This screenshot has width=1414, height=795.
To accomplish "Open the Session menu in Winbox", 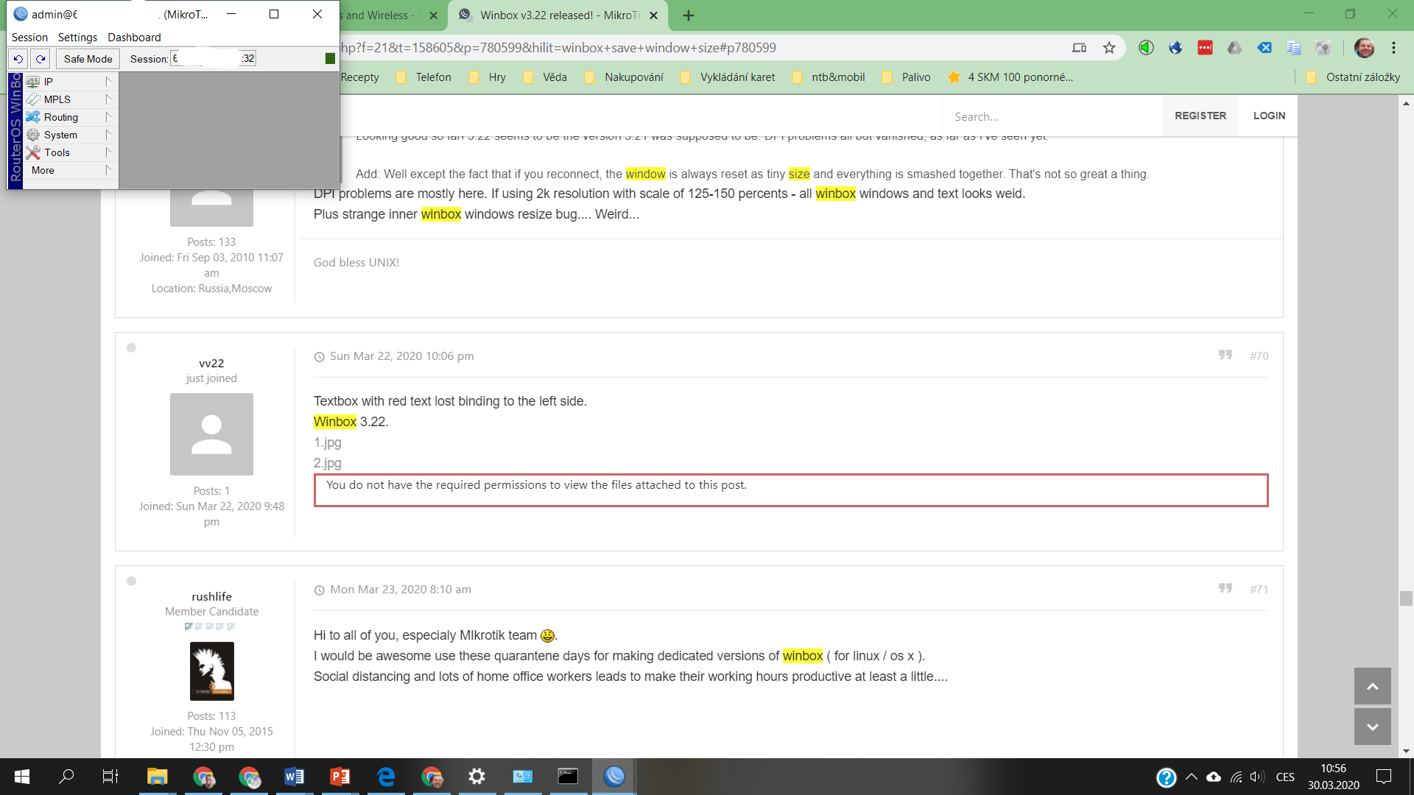I will tap(29, 37).
